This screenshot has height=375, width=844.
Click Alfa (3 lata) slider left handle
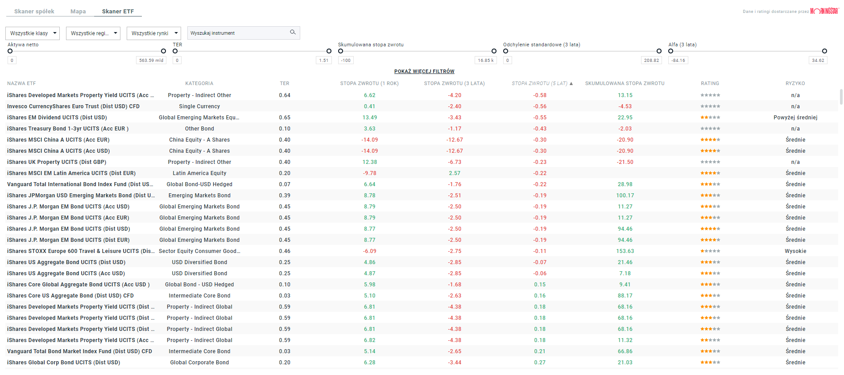pyautogui.click(x=670, y=51)
